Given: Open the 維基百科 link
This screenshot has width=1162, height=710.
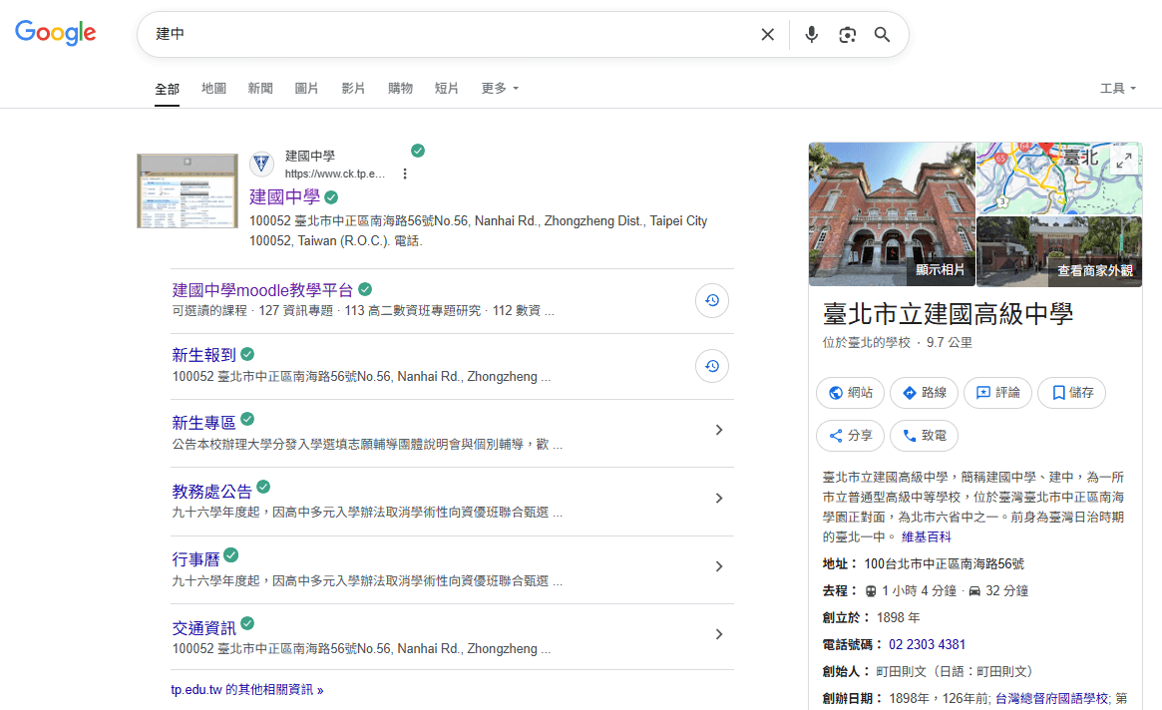Looking at the screenshot, I should 927,536.
